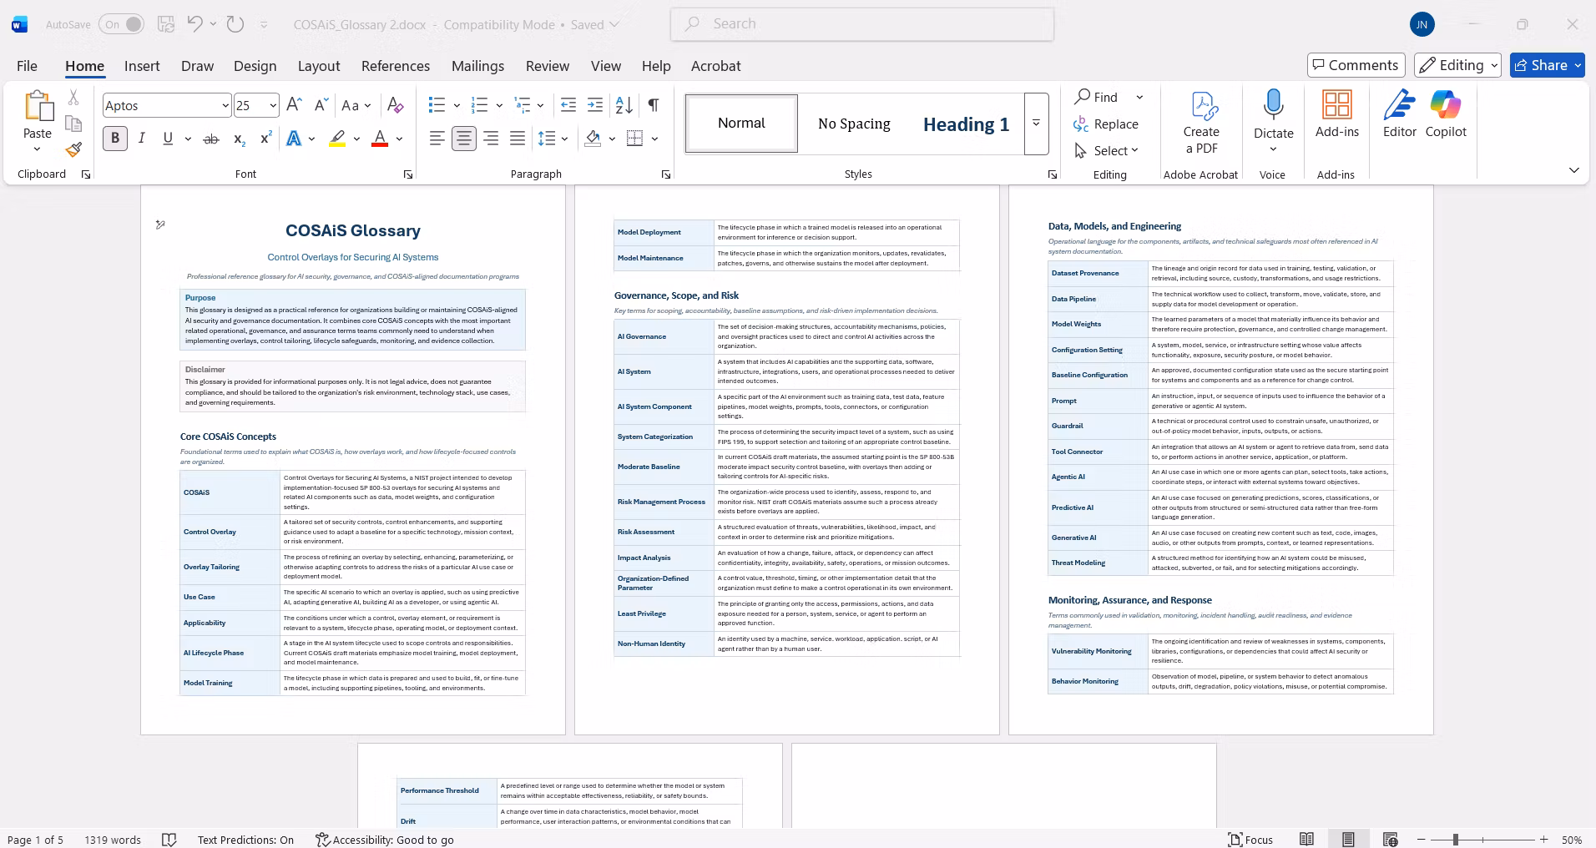Viewport: 1596px width, 848px height.
Task: Switch to the References tab
Action: 396,66
